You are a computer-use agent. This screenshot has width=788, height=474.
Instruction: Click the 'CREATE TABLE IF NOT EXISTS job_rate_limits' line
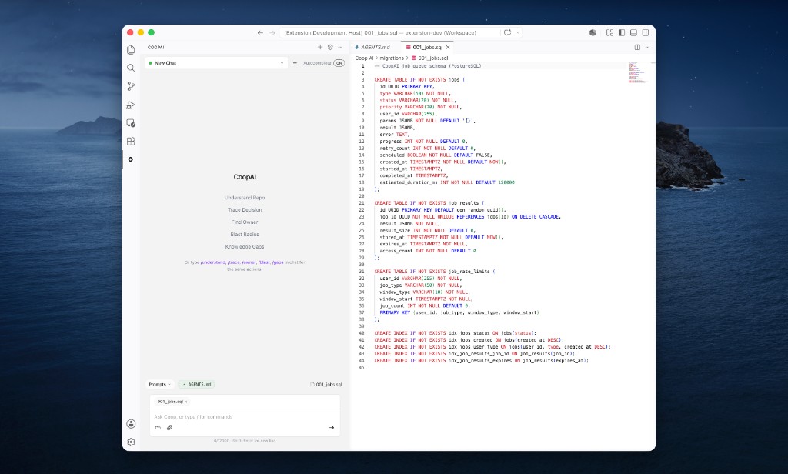click(434, 272)
